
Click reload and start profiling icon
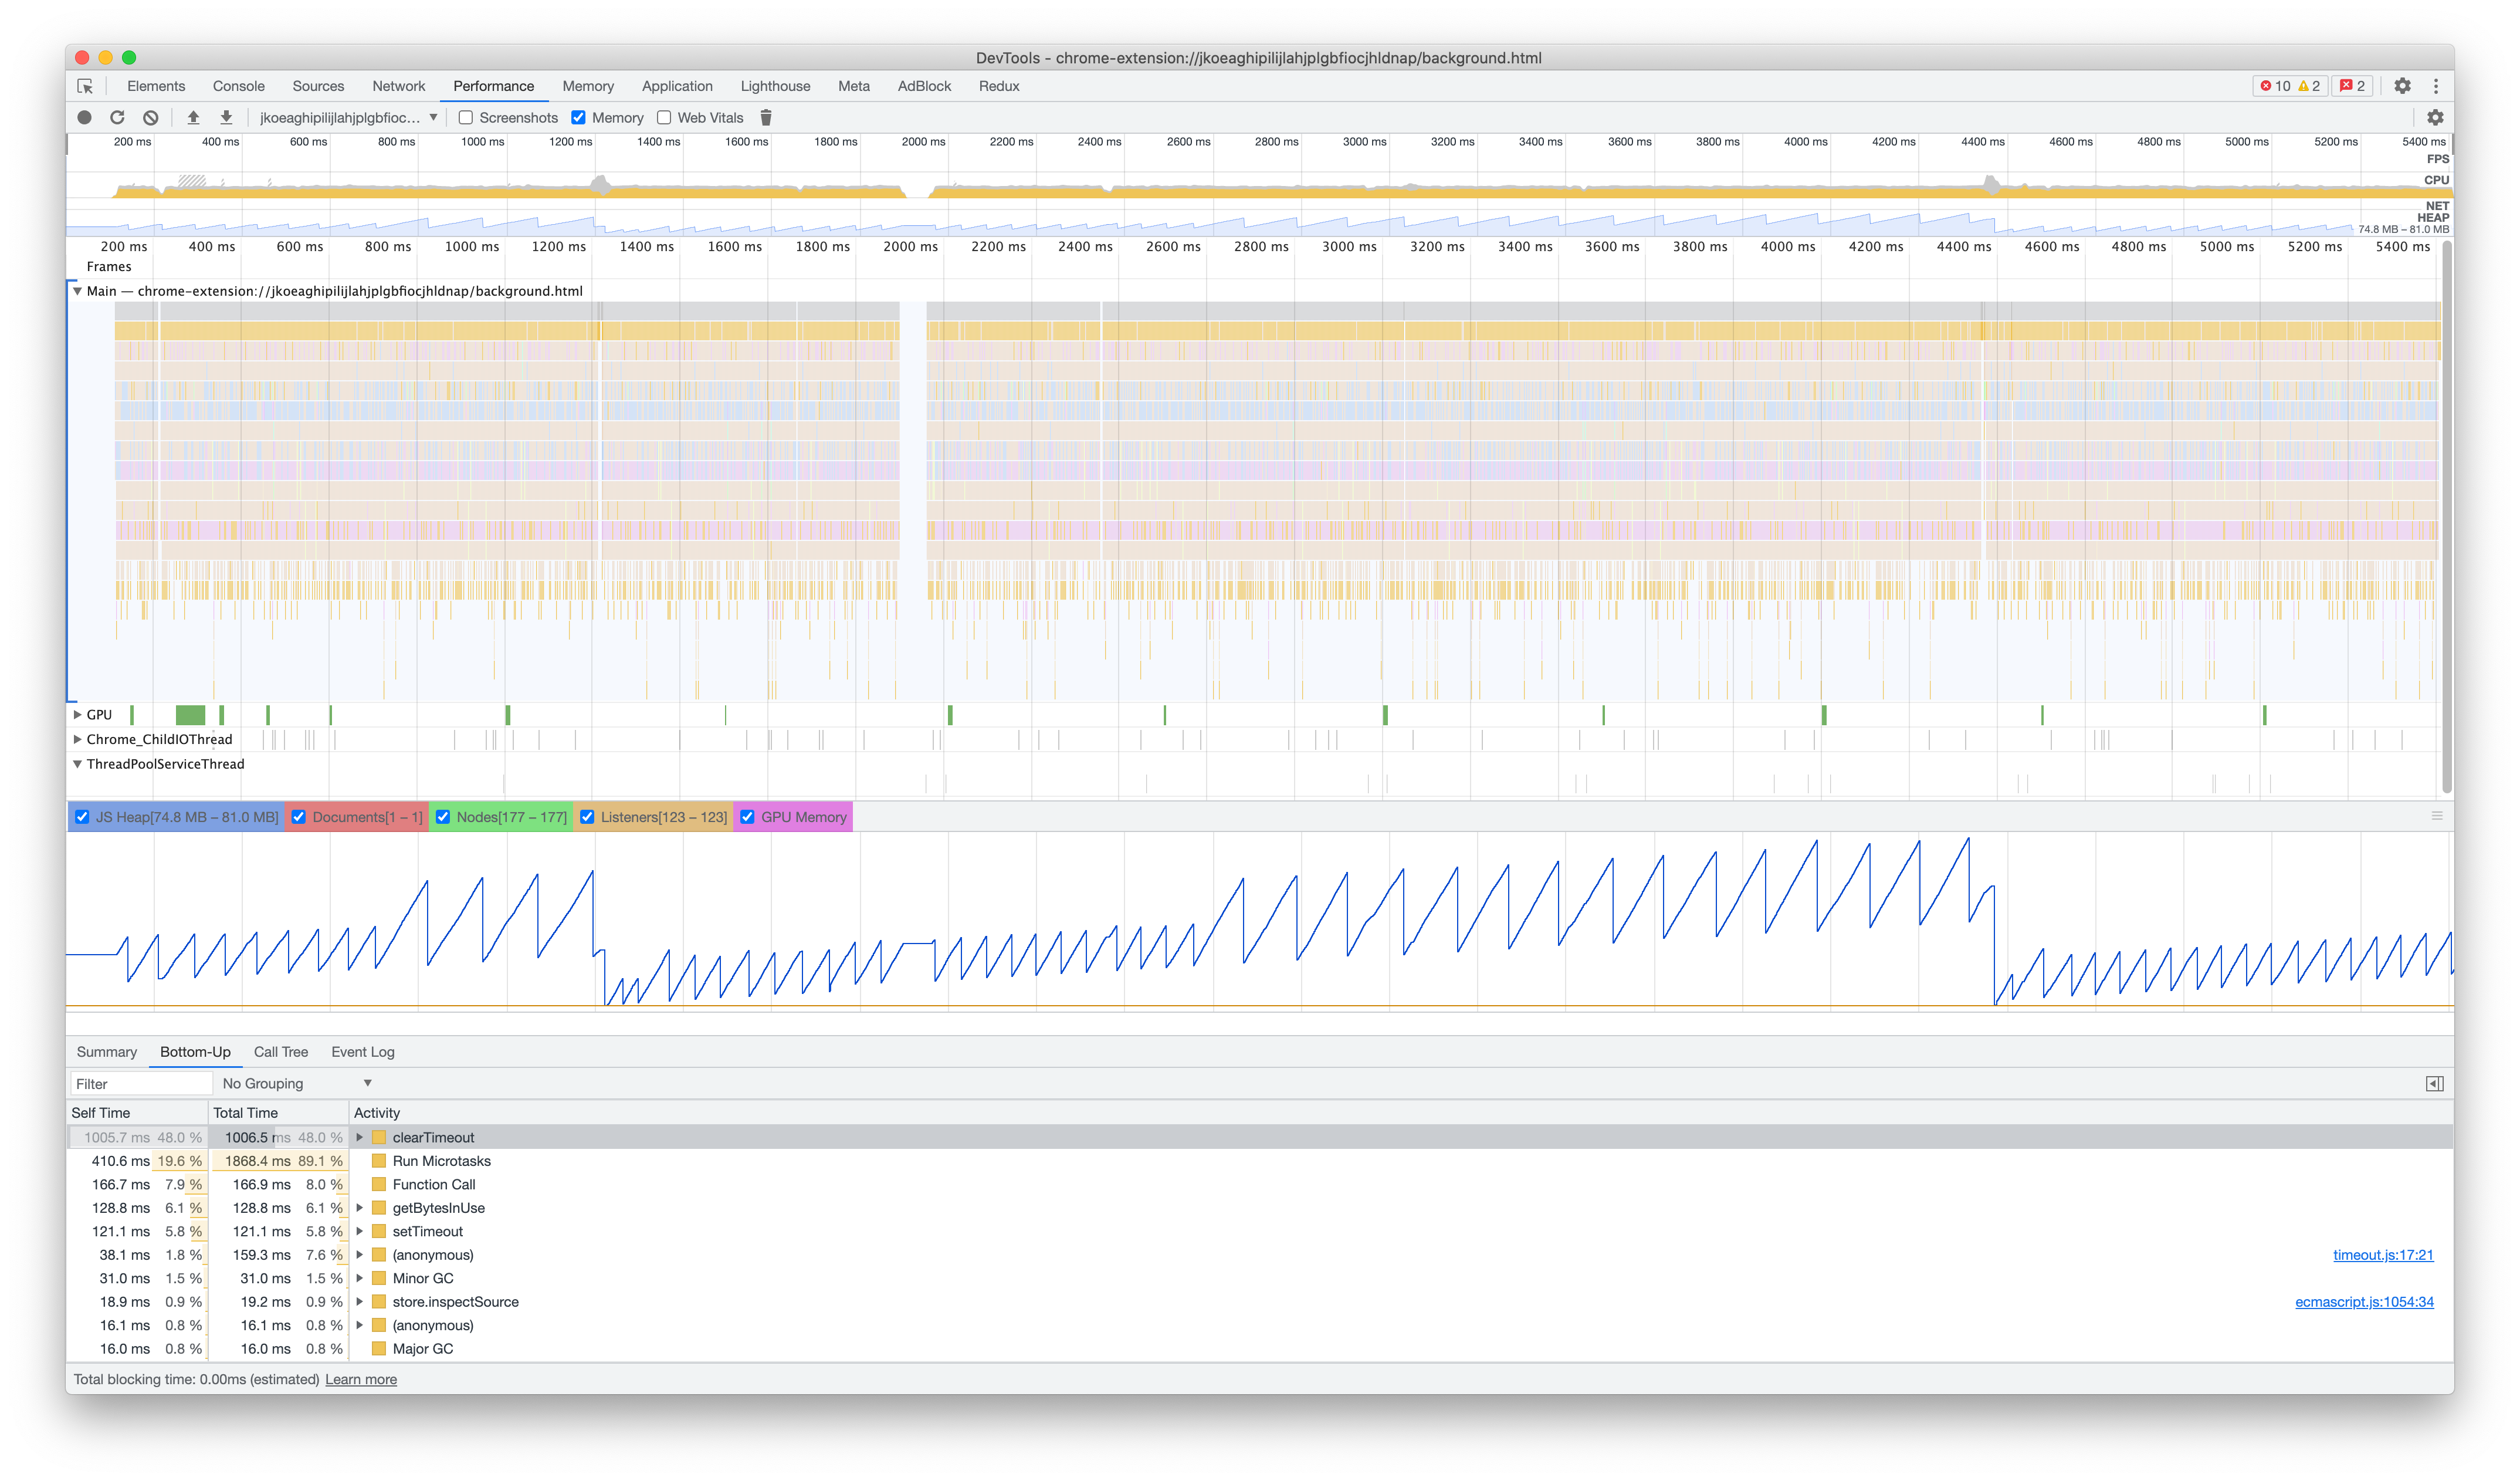117,117
